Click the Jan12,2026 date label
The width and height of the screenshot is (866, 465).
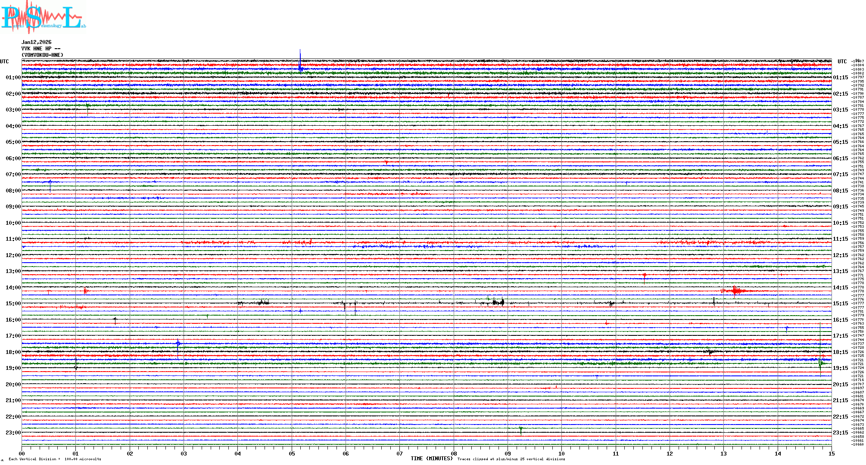(37, 42)
